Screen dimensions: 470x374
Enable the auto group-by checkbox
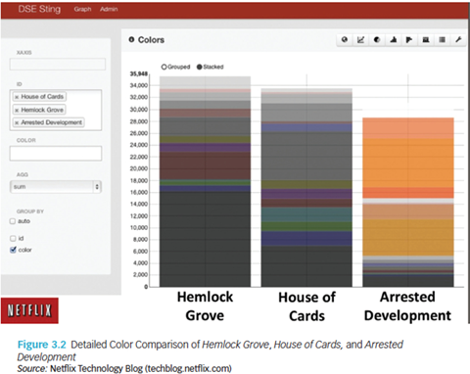click(x=13, y=221)
